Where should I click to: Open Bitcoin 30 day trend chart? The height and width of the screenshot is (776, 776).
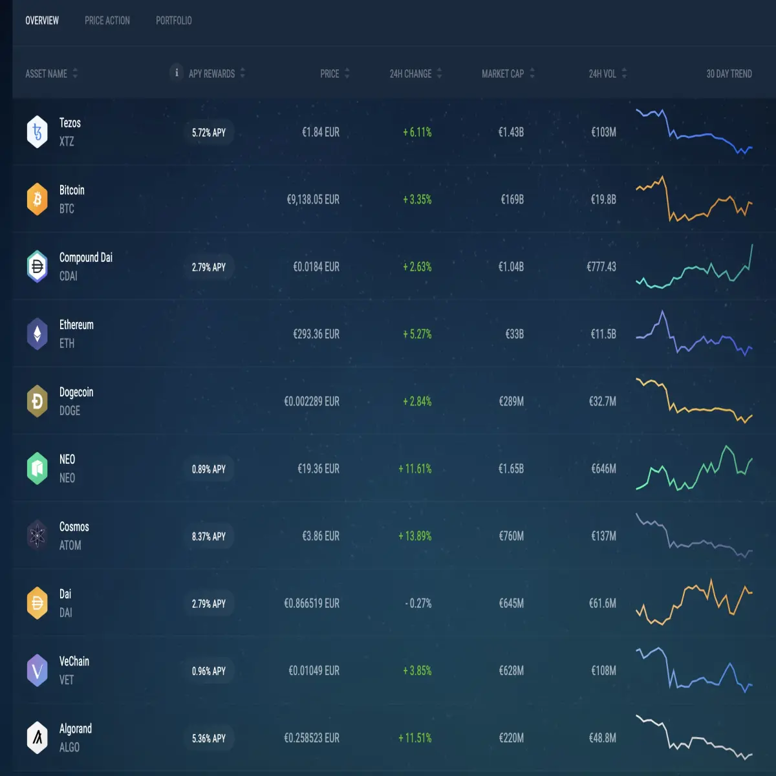(694, 199)
